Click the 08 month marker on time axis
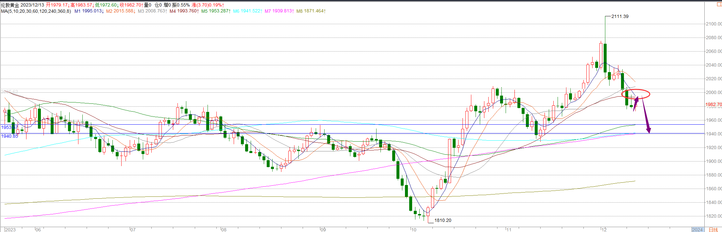The image size is (722, 232). 224,230
